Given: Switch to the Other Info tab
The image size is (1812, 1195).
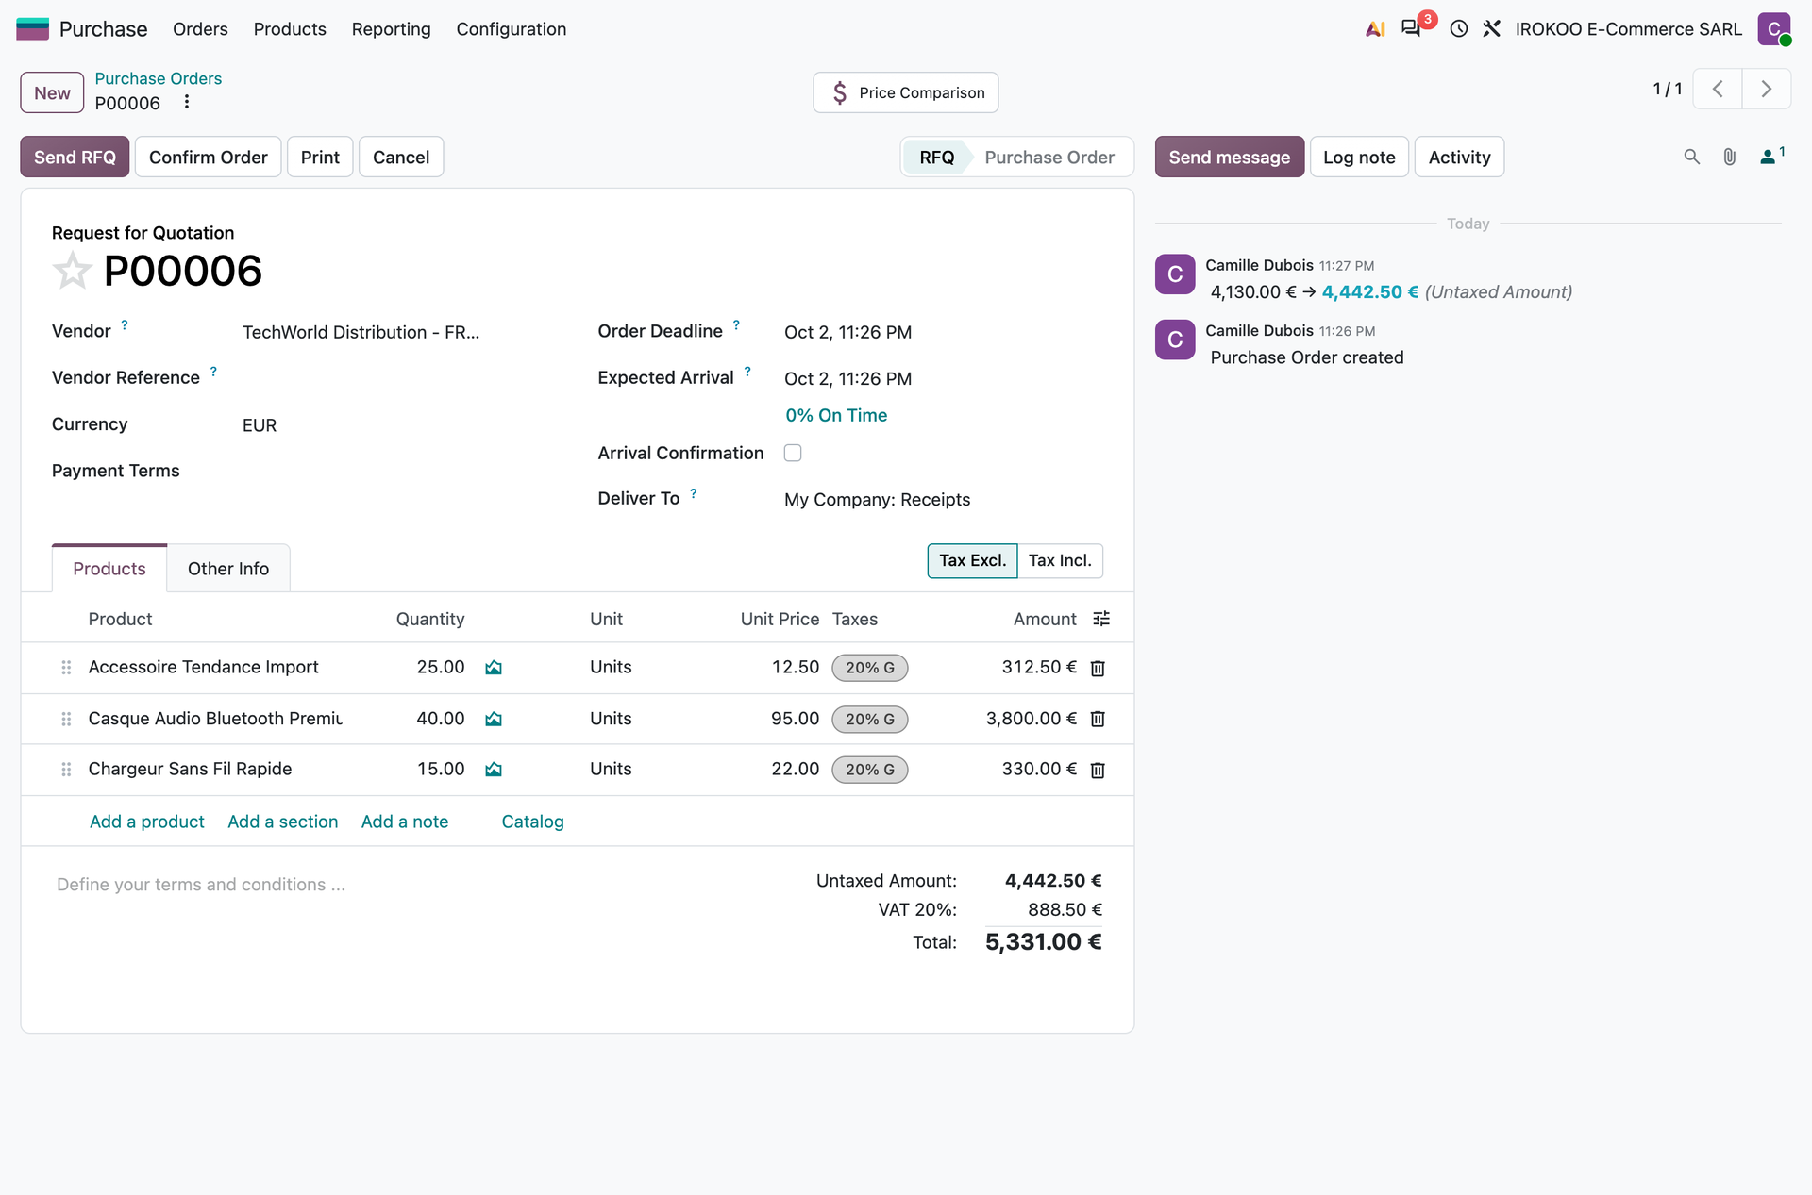Looking at the screenshot, I should tap(228, 569).
